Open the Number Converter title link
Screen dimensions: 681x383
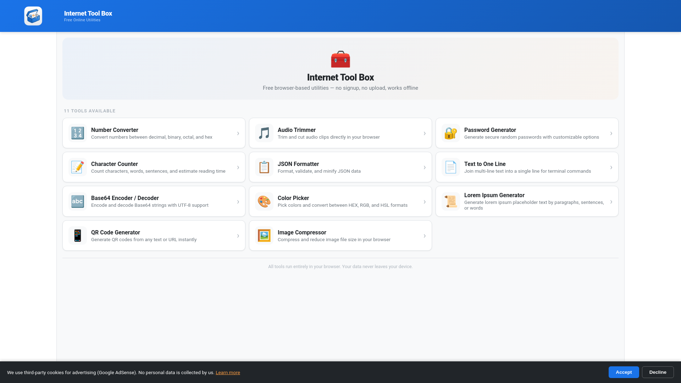point(115,130)
